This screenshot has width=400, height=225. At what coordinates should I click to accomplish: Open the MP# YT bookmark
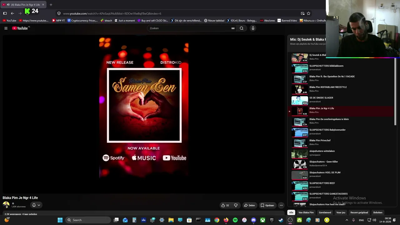(58, 21)
